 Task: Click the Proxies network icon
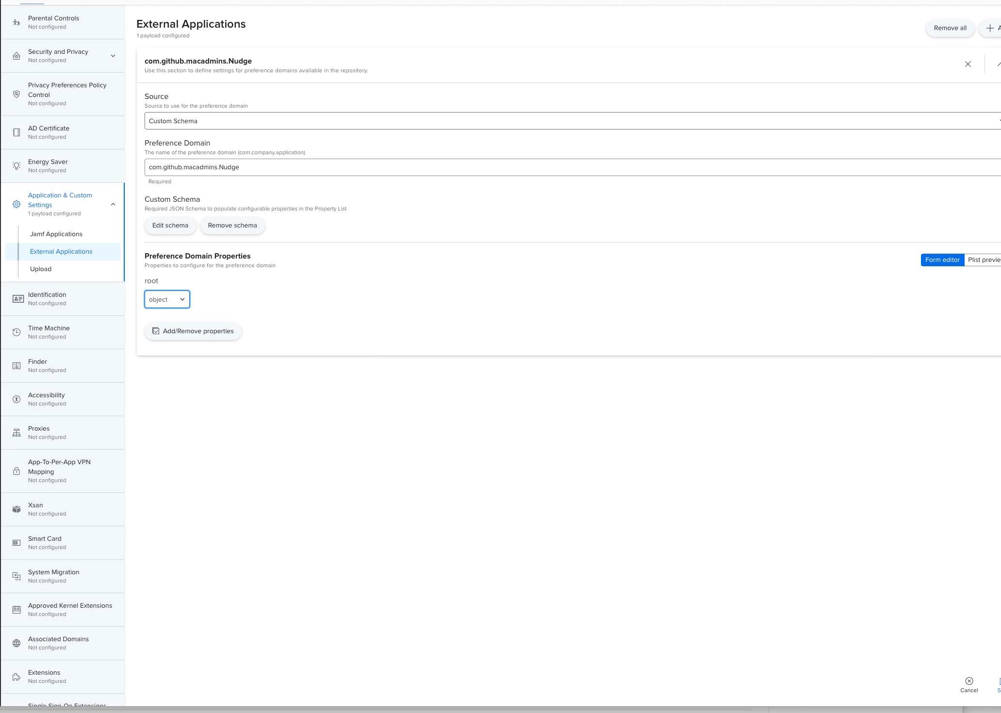click(x=16, y=433)
